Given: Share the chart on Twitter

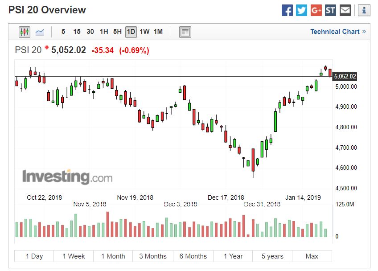Looking at the screenshot, I should [x=302, y=10].
